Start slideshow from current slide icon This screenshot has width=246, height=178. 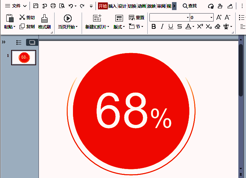click(x=68, y=18)
